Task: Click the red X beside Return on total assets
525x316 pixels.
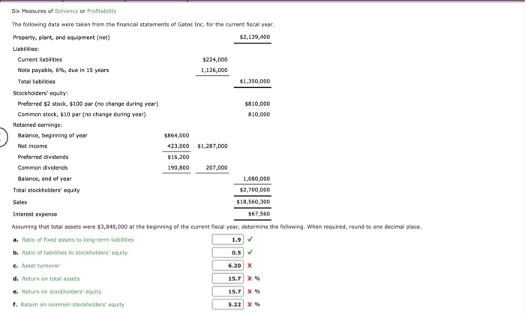Action: (250, 278)
